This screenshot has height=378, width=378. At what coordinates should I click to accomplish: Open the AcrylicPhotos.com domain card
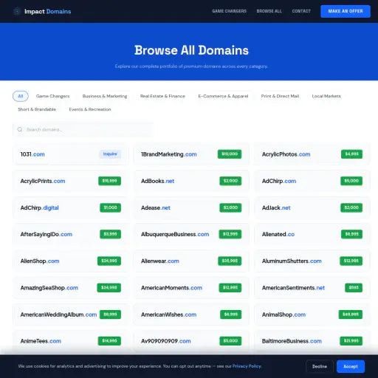[312, 154]
